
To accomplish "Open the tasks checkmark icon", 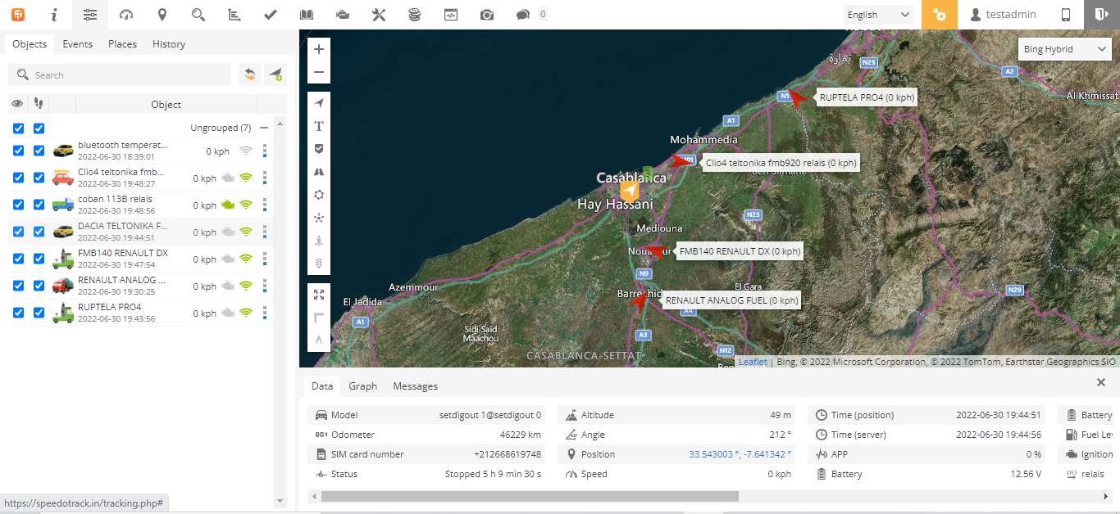I will pos(270,15).
